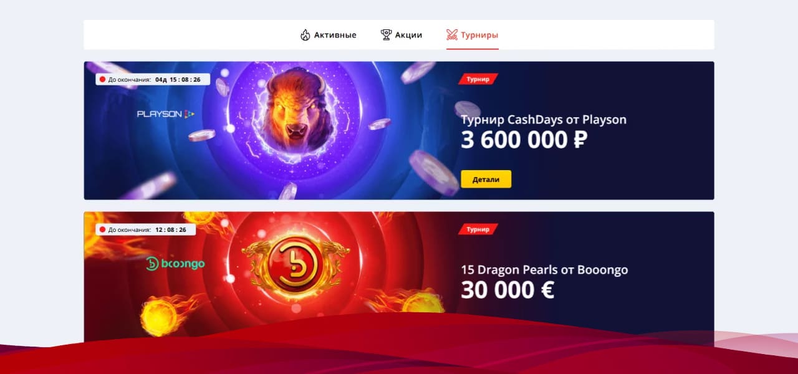Open the Акции tab
The width and height of the screenshot is (798, 374).
(401, 35)
